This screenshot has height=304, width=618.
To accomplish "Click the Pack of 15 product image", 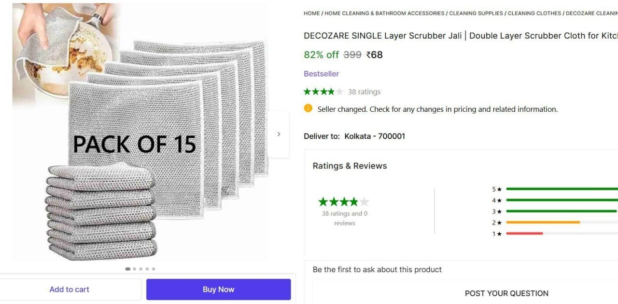I will coord(140,132).
